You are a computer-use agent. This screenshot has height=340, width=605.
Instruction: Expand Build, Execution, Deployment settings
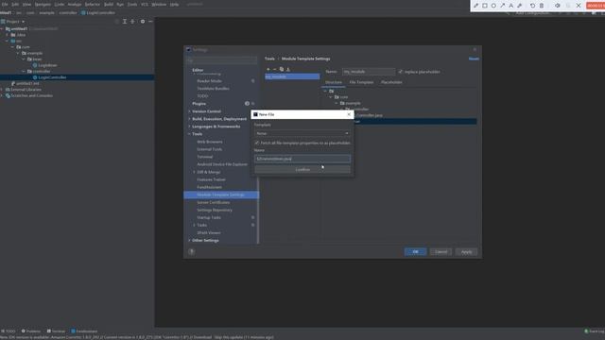click(x=189, y=119)
